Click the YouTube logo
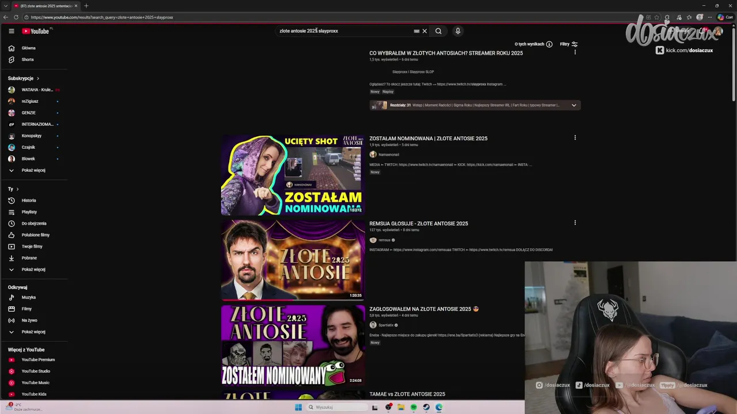 (36, 31)
